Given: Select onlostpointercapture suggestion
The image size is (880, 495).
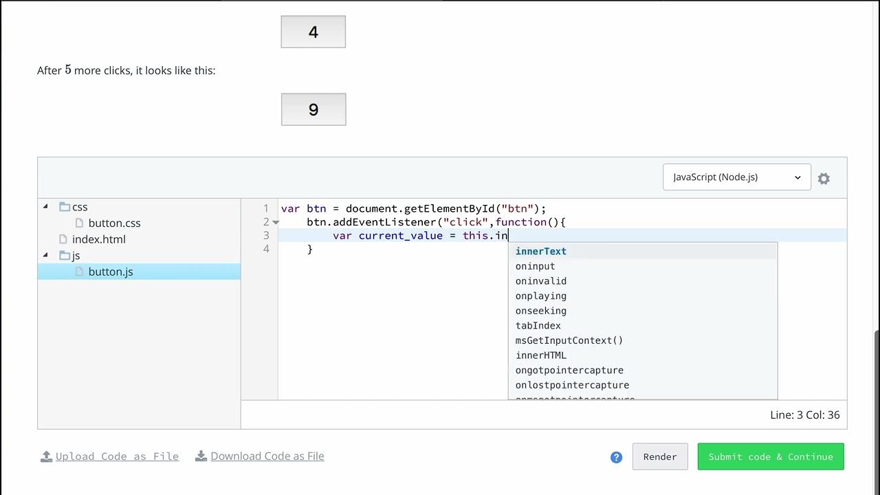Looking at the screenshot, I should pyautogui.click(x=643, y=385).
